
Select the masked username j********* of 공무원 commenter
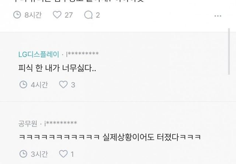pyautogui.click(x=60, y=123)
